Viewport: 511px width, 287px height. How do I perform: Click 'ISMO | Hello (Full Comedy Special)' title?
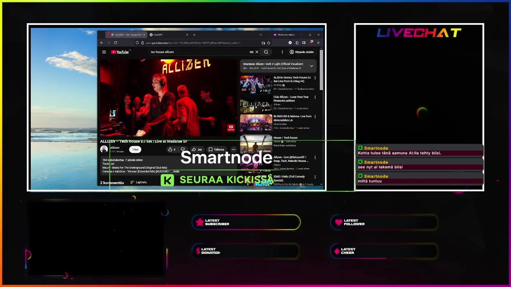[289, 178]
